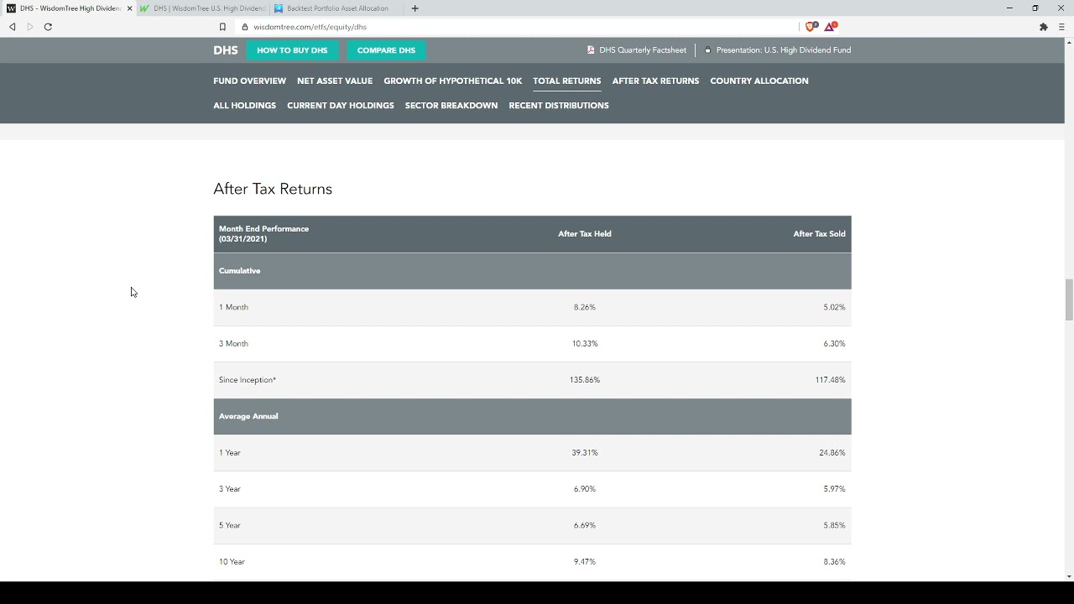Jump to Growth of Hypothetical 10K

coord(453,81)
